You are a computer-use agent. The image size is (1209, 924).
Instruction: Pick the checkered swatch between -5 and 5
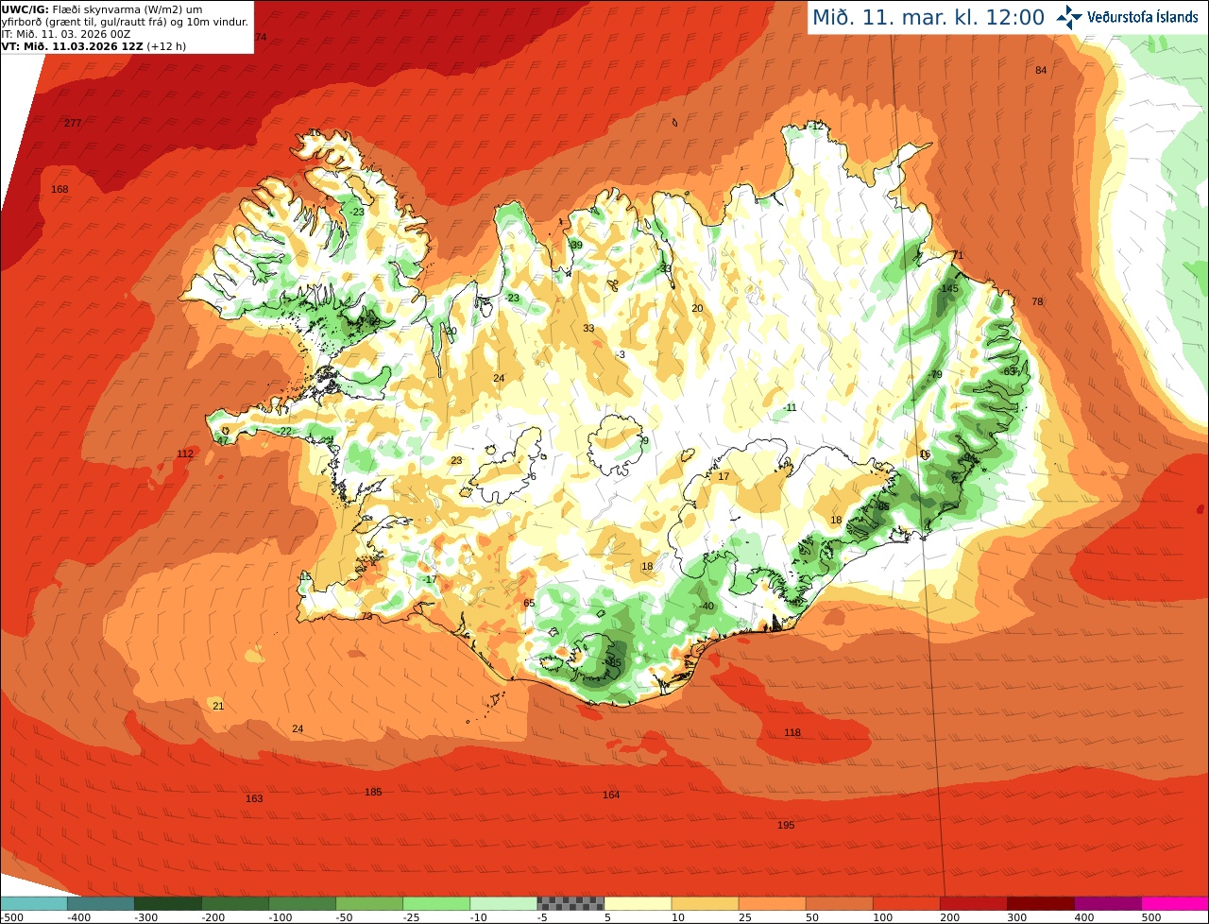pyautogui.click(x=570, y=903)
